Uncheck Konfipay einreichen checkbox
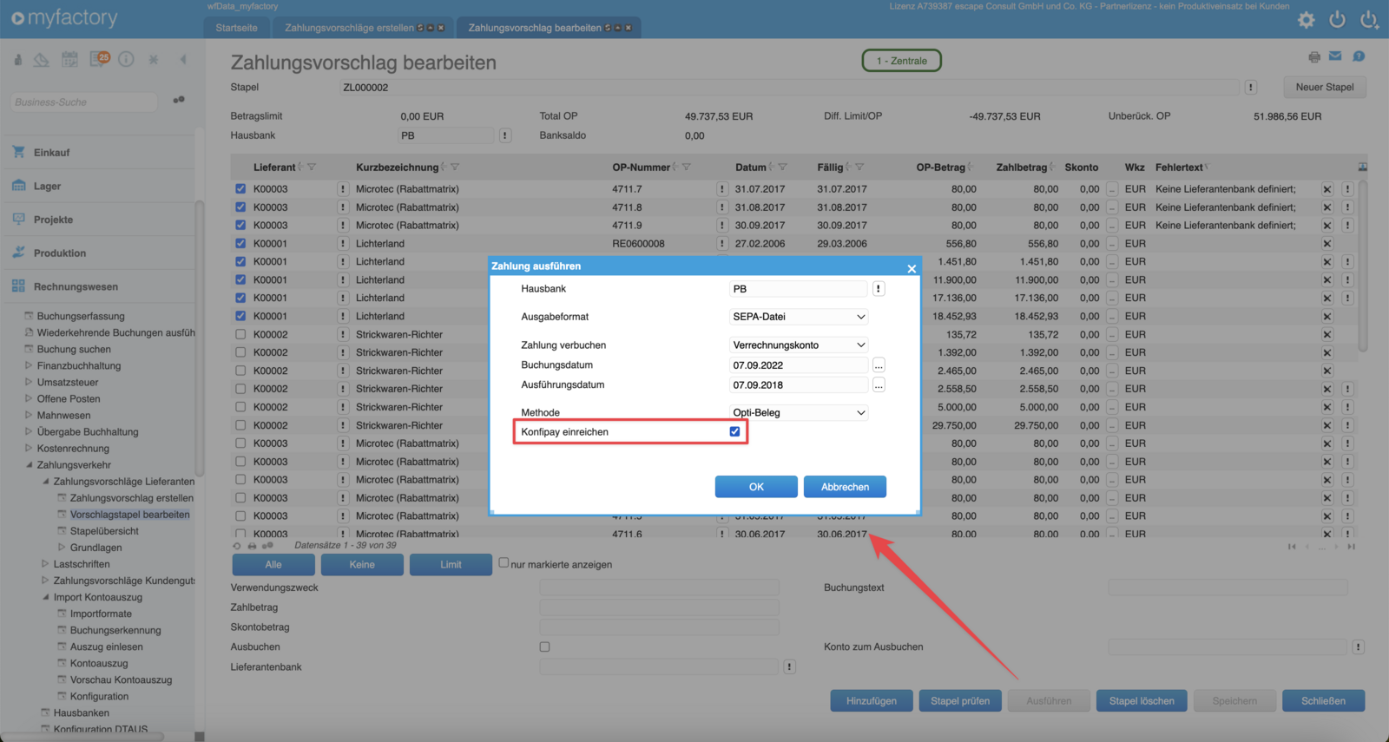This screenshot has height=742, width=1389. [734, 431]
